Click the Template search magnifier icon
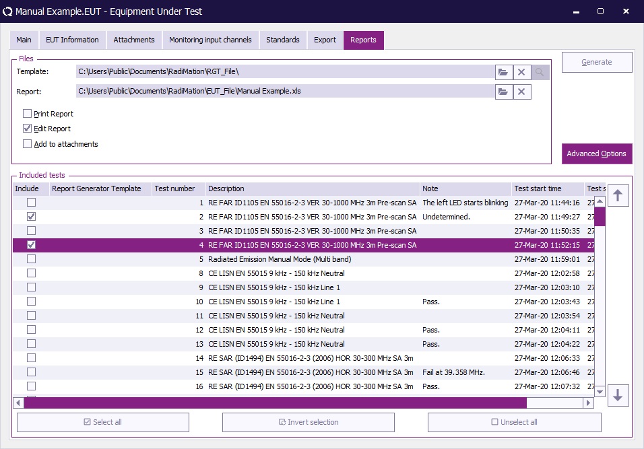 (540, 72)
